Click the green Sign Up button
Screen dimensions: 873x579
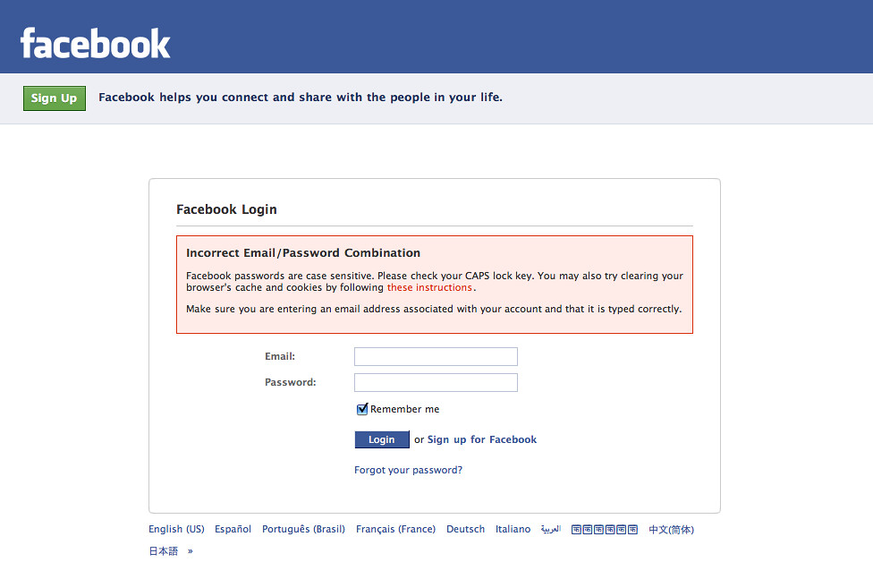coord(54,98)
